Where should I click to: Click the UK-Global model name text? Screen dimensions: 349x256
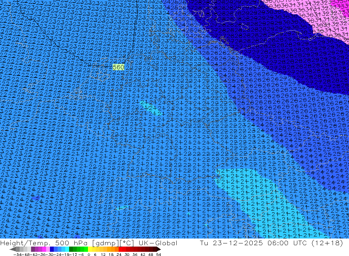pyautogui.click(x=158, y=243)
